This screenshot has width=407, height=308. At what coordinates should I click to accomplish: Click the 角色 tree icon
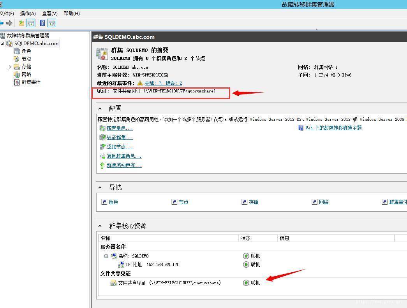[17, 51]
